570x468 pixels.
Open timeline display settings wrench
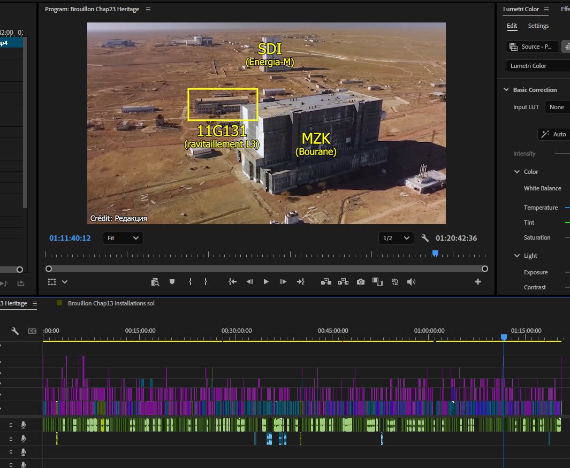(x=15, y=331)
